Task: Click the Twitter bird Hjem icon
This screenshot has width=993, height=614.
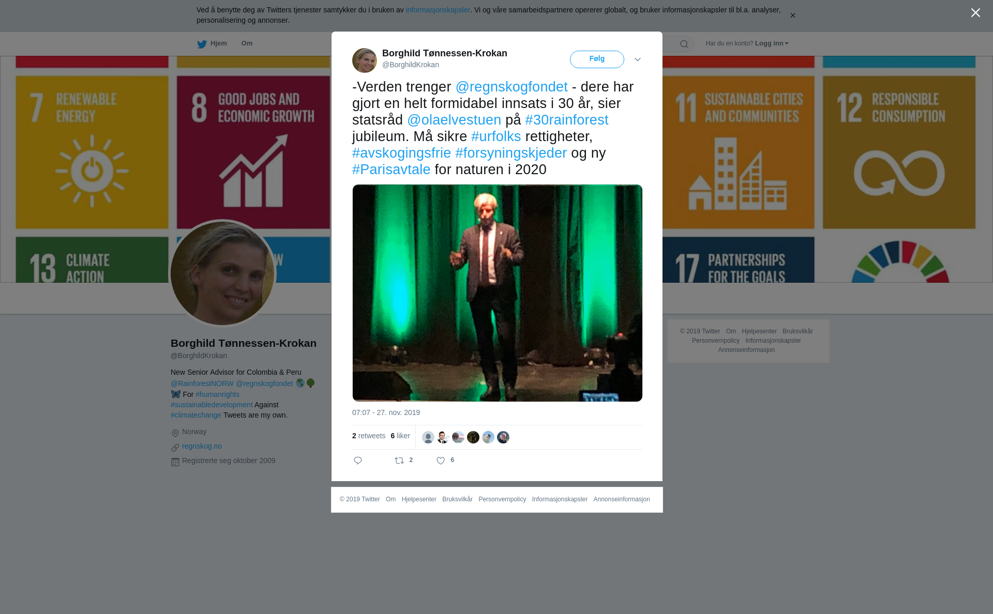Action: click(x=202, y=44)
